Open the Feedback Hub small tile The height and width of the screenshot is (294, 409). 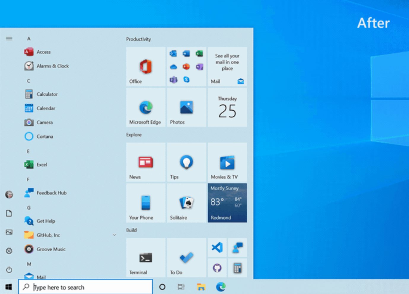click(238, 248)
